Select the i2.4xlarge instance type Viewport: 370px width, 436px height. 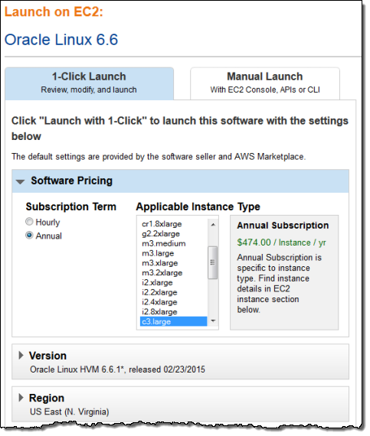pos(160,303)
